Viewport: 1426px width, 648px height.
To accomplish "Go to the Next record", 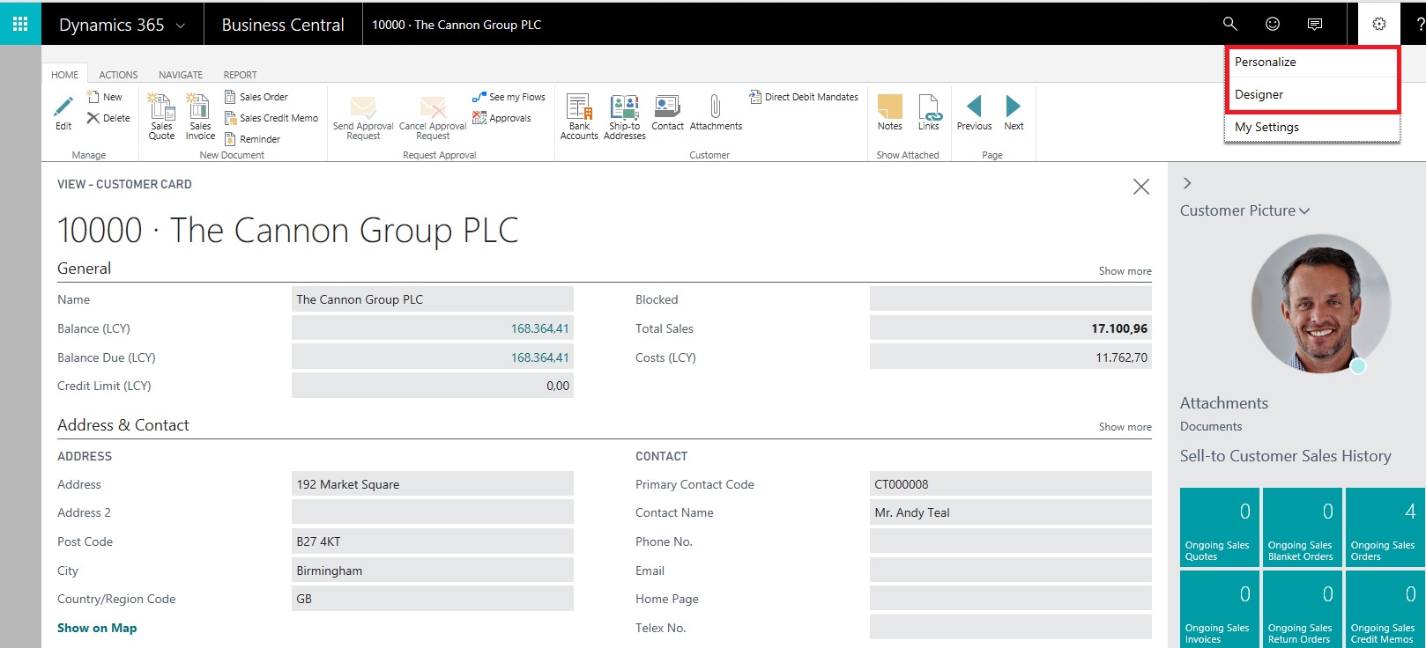I will coord(1014,112).
